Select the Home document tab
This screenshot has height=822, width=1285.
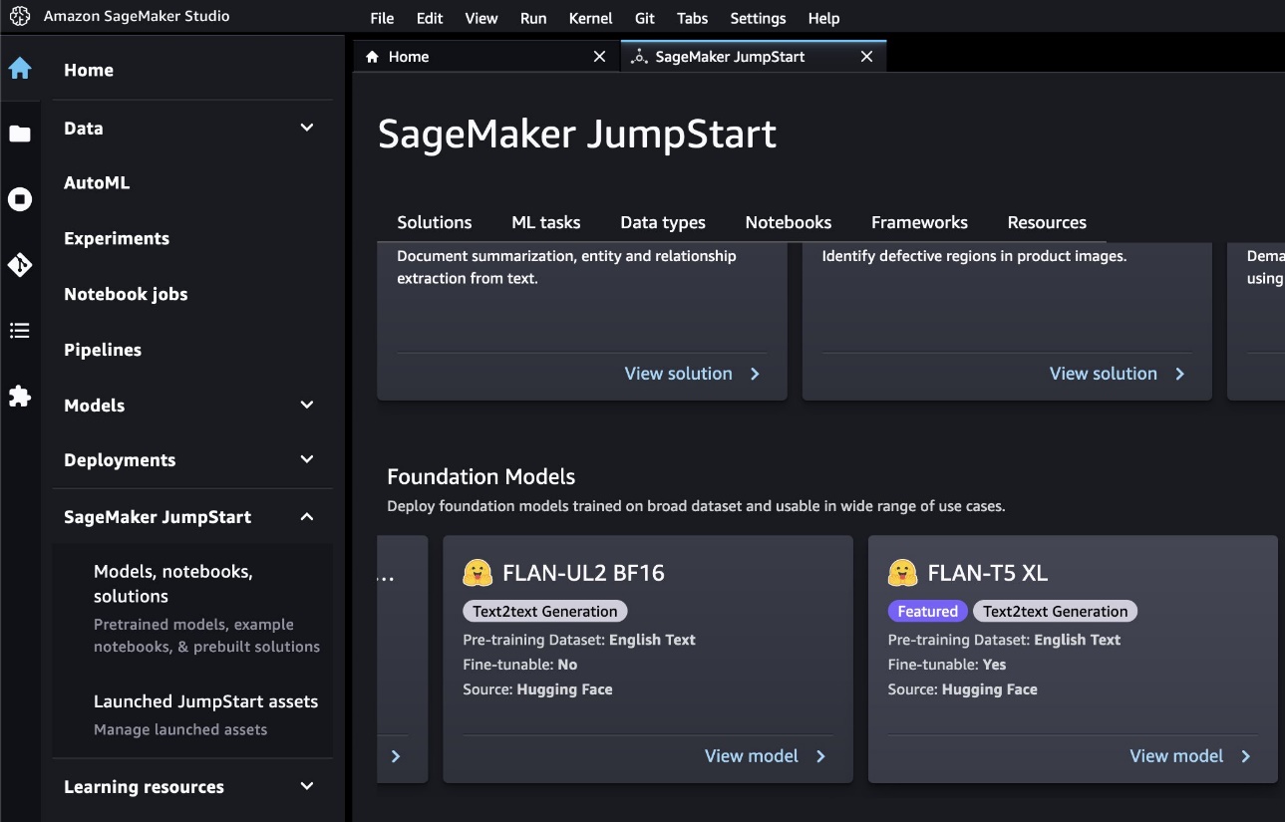coord(486,57)
